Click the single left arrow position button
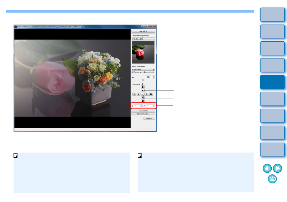This screenshot has width=287, height=202. [x=139, y=94]
